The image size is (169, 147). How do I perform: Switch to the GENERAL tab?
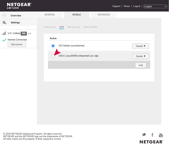pyautogui.click(x=50, y=15)
